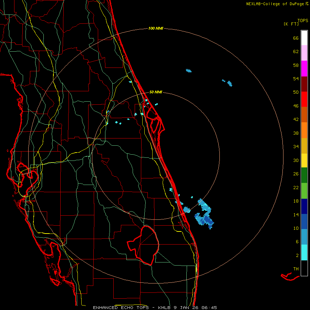
Task: Click the legend value 30
Action: [x=296, y=160]
